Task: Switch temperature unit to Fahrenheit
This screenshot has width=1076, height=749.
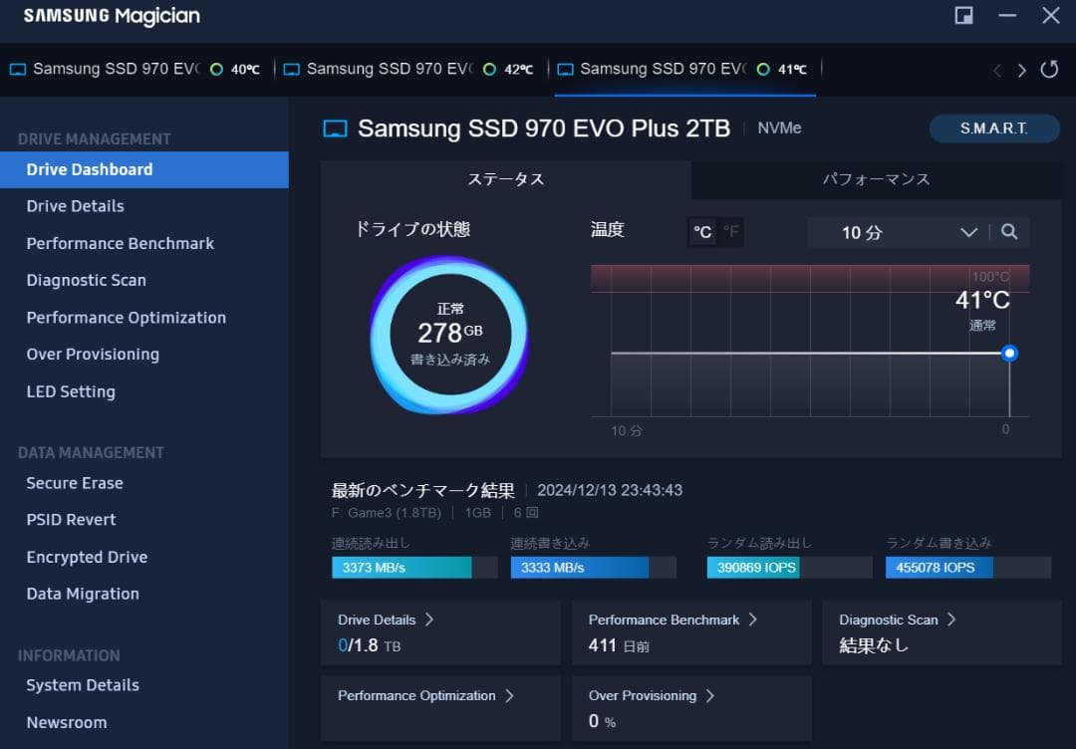Action: tap(730, 231)
